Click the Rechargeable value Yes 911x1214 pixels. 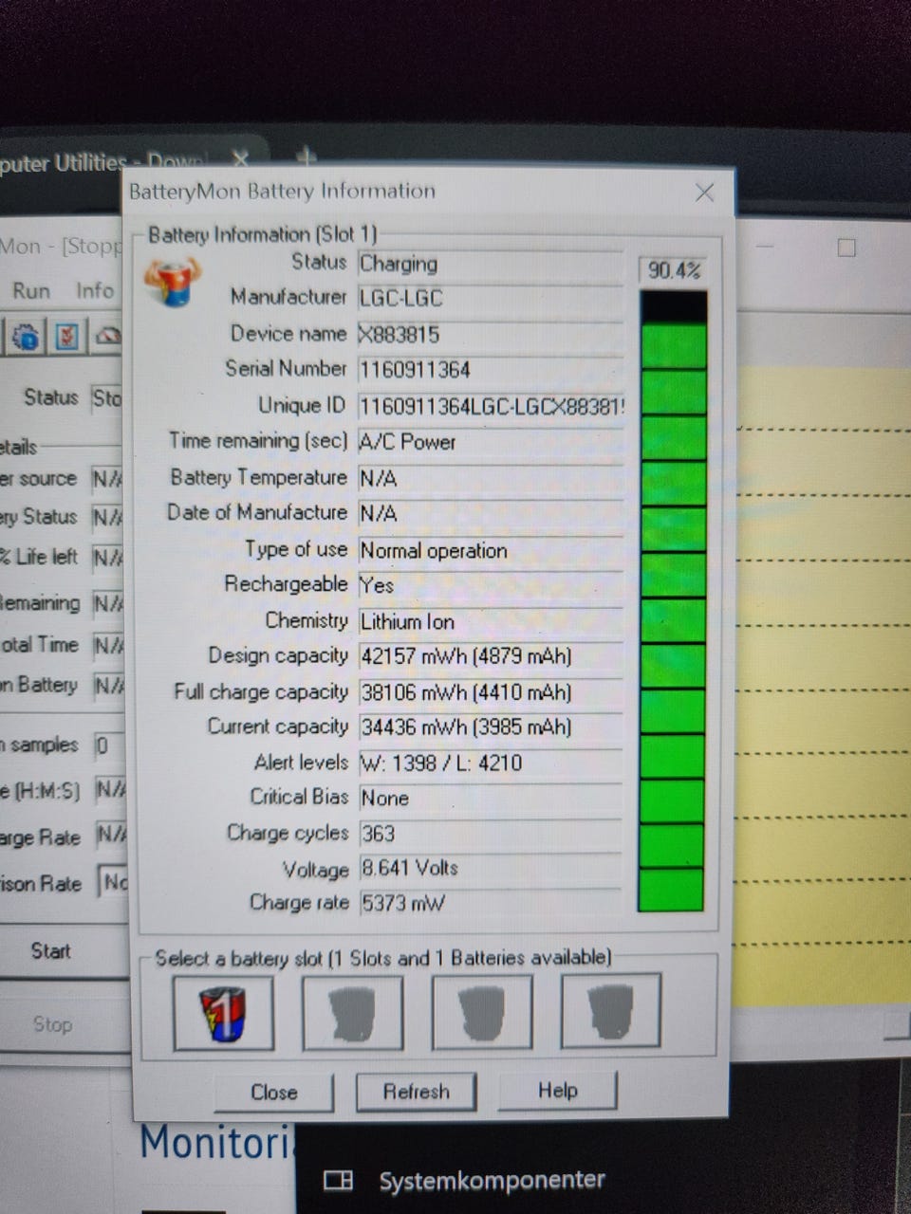[490, 585]
